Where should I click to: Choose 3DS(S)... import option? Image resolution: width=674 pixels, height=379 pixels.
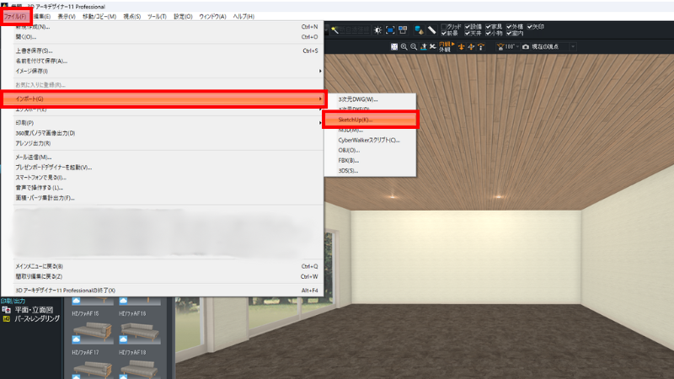click(x=370, y=171)
